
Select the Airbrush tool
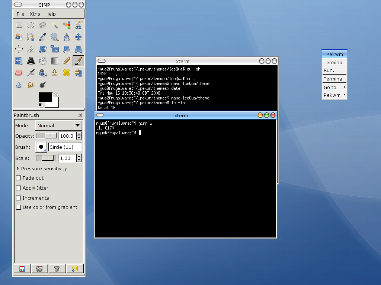tap(31, 72)
